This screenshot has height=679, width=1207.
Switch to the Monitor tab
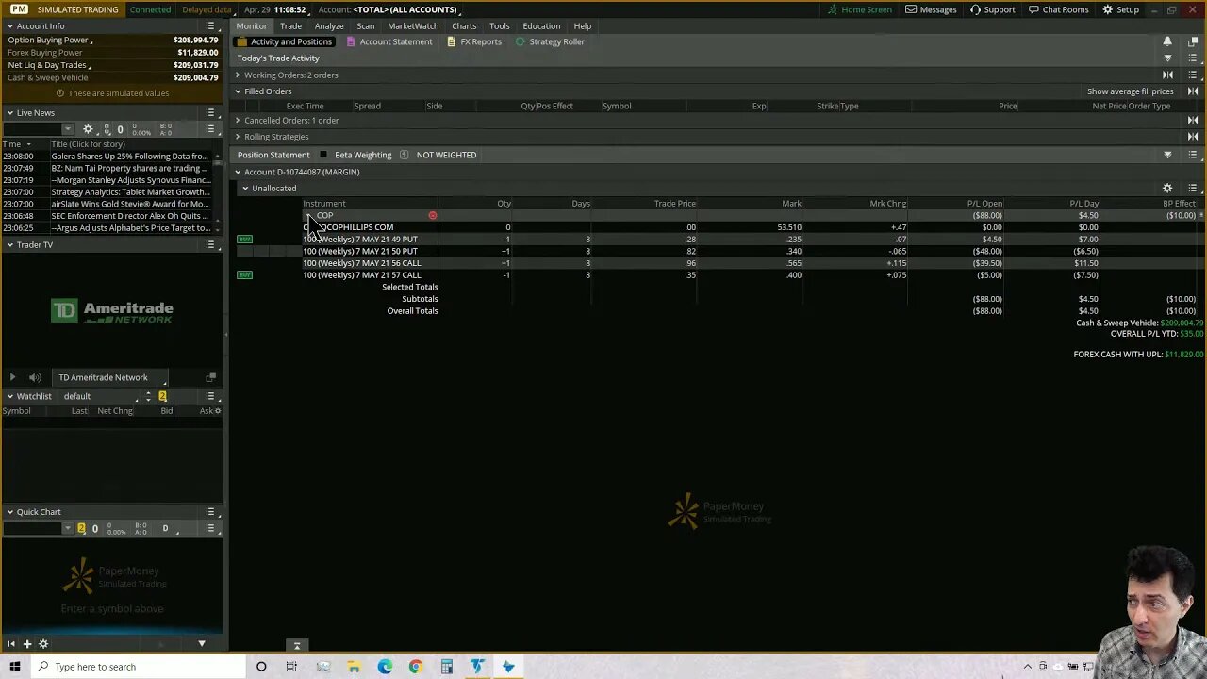coord(251,25)
